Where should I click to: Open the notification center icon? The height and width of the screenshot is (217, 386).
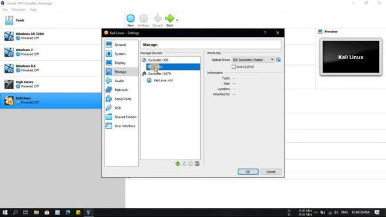377,212
